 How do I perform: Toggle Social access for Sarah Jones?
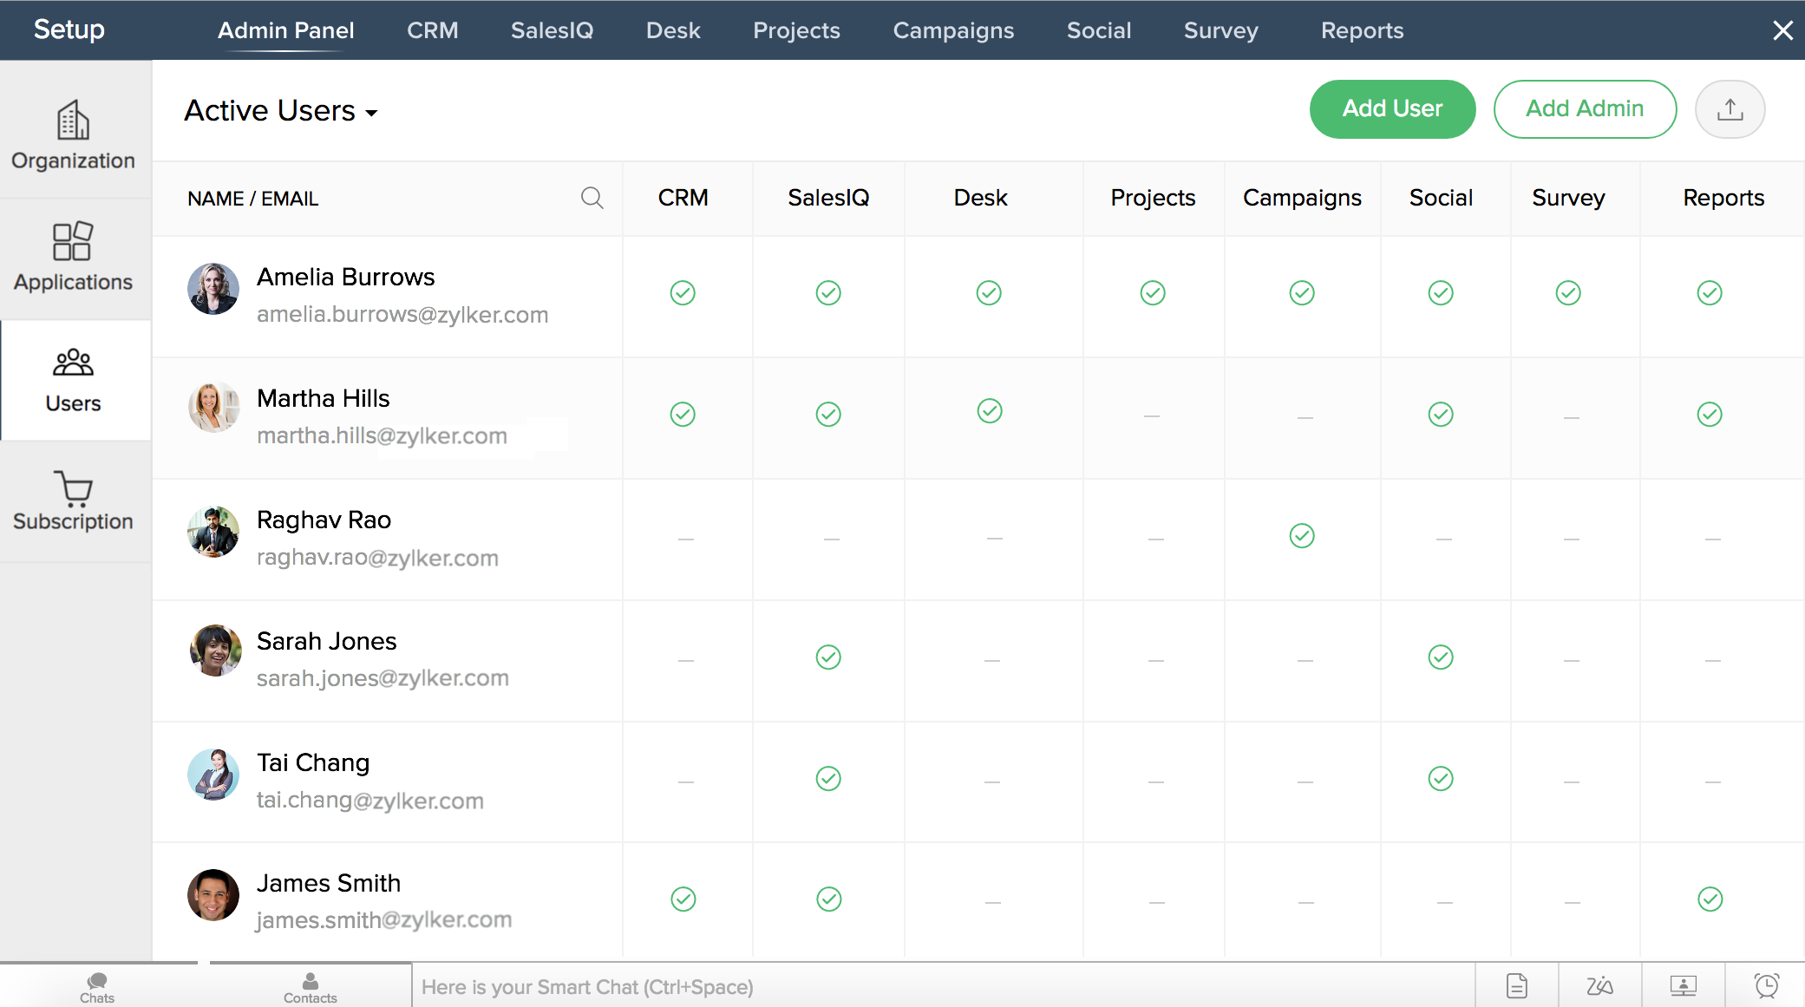point(1441,657)
